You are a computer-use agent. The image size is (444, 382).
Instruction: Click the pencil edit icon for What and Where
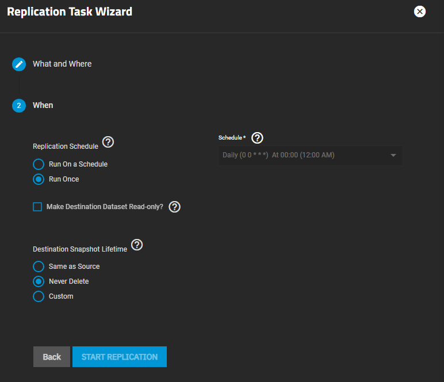(x=19, y=64)
